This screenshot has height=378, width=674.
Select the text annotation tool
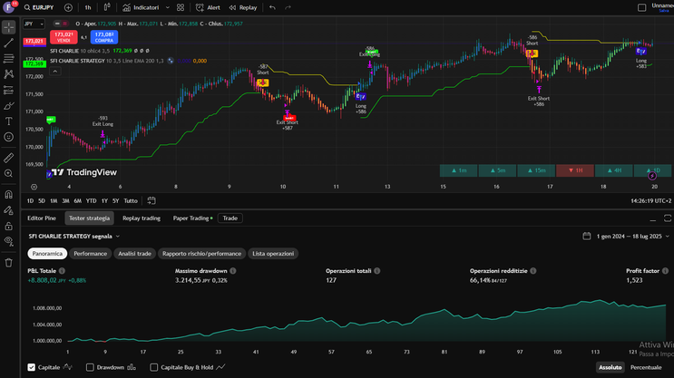coord(8,121)
